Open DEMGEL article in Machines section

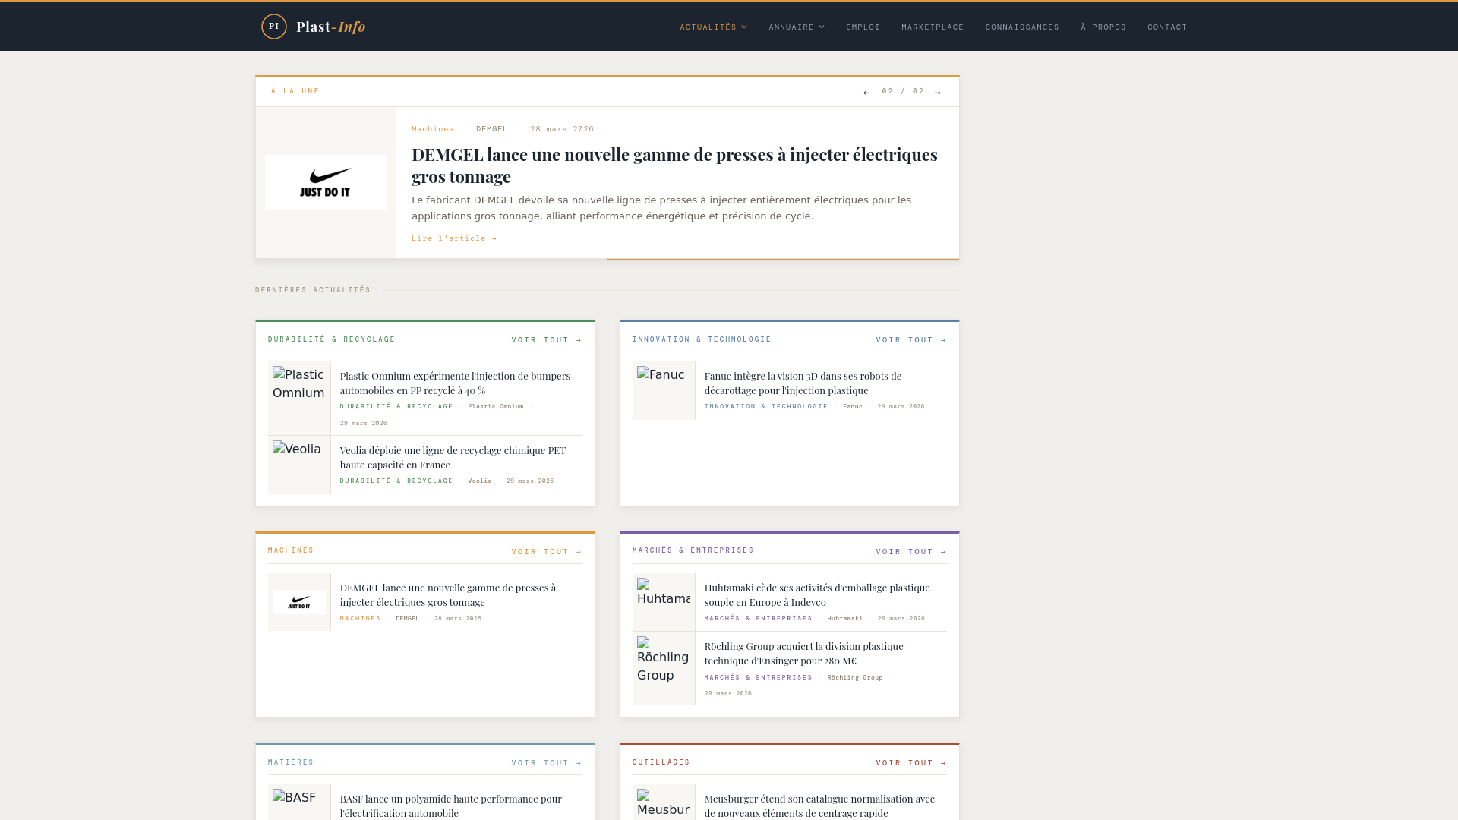point(448,595)
